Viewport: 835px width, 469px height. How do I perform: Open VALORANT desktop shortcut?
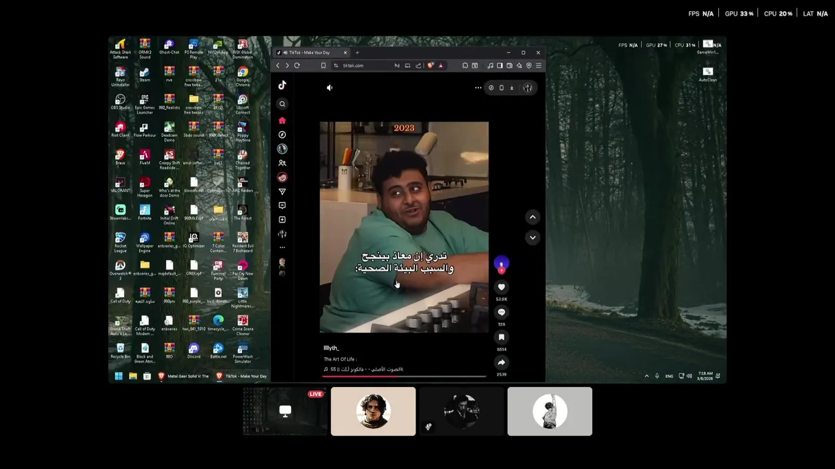click(120, 185)
